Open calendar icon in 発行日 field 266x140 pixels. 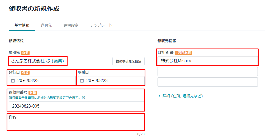click(13, 80)
